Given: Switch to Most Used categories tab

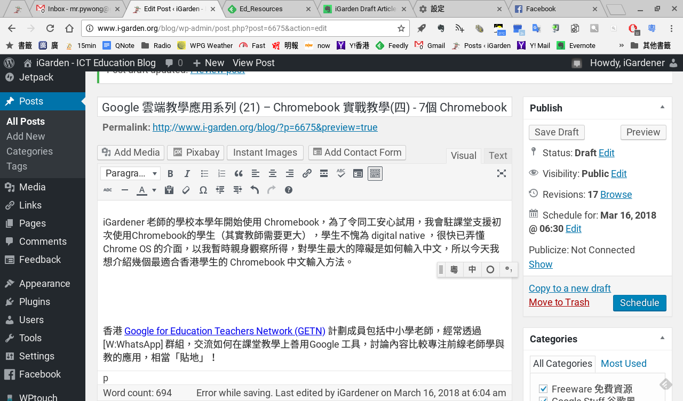Looking at the screenshot, I should (x=623, y=364).
